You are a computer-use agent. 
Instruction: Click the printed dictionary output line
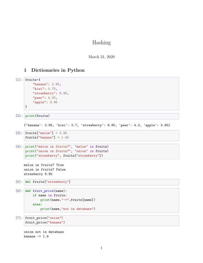point(97,125)
